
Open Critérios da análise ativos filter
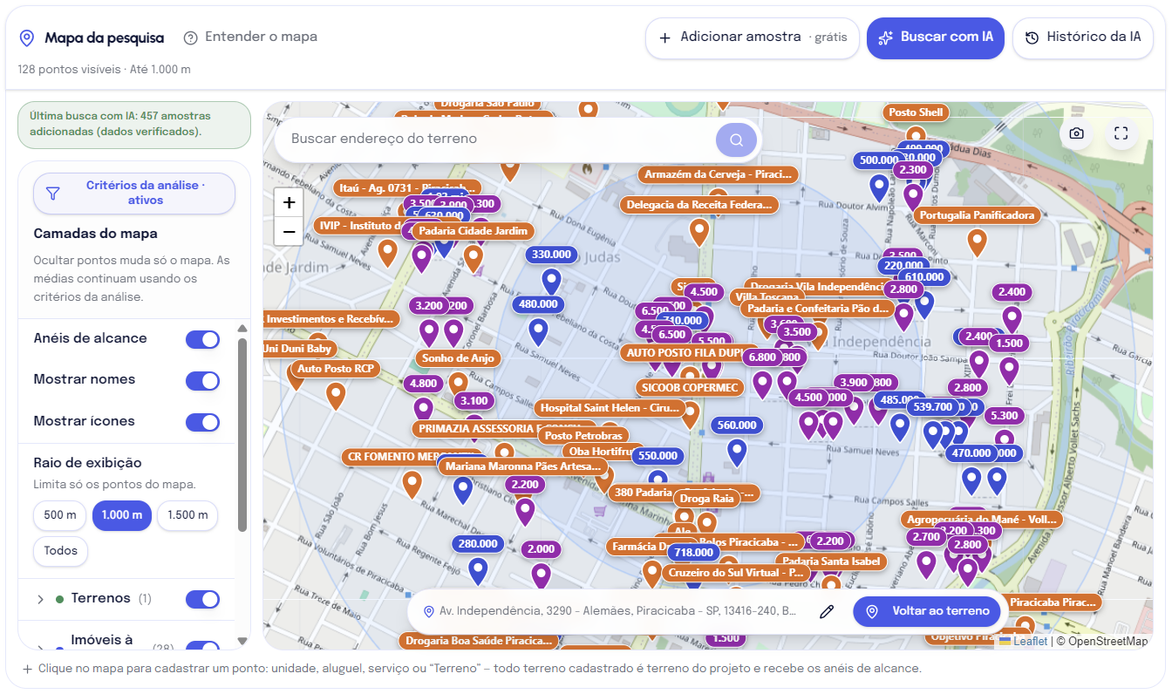134,193
